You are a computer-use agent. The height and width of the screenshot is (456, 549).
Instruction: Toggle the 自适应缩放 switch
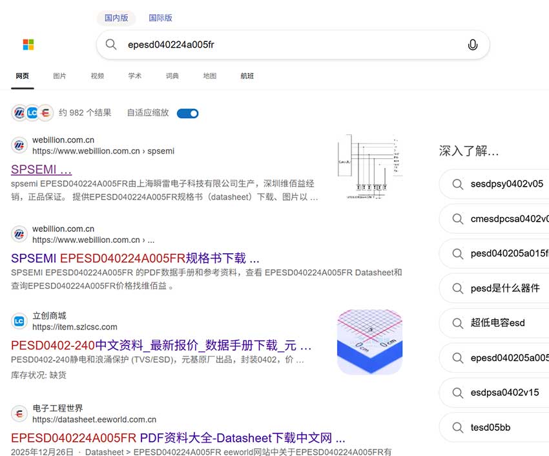pyautogui.click(x=188, y=114)
